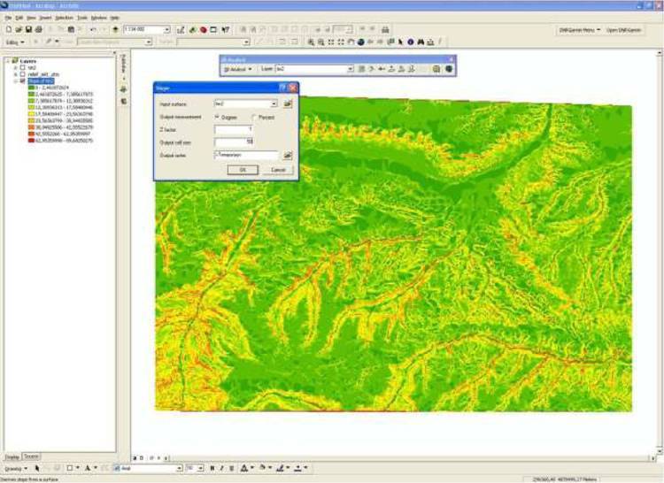Expand the map scale dropdown
Viewport: 664px width, 483px height.
(x=167, y=29)
